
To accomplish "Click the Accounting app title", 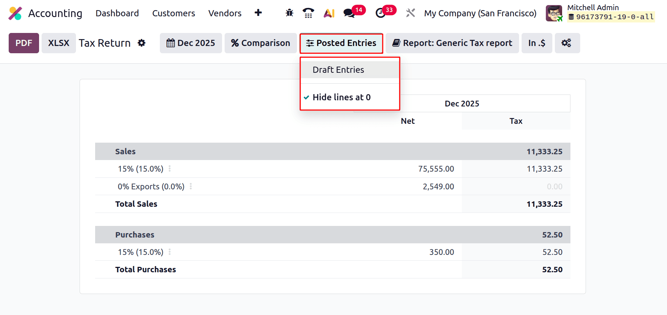I will [55, 13].
